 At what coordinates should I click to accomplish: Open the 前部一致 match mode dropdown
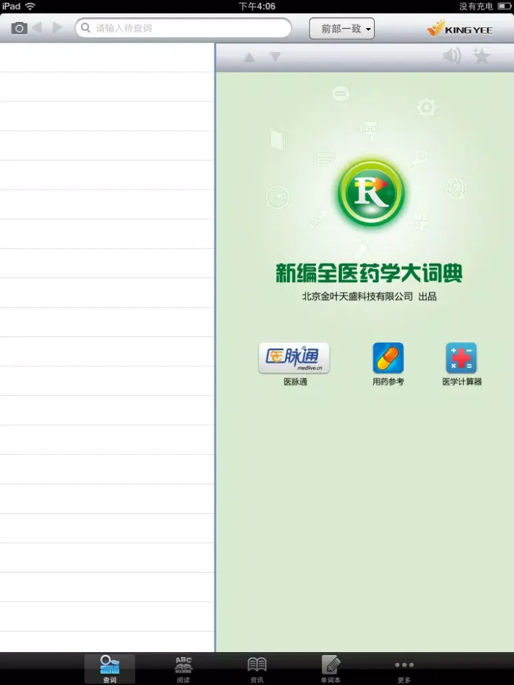[x=342, y=28]
